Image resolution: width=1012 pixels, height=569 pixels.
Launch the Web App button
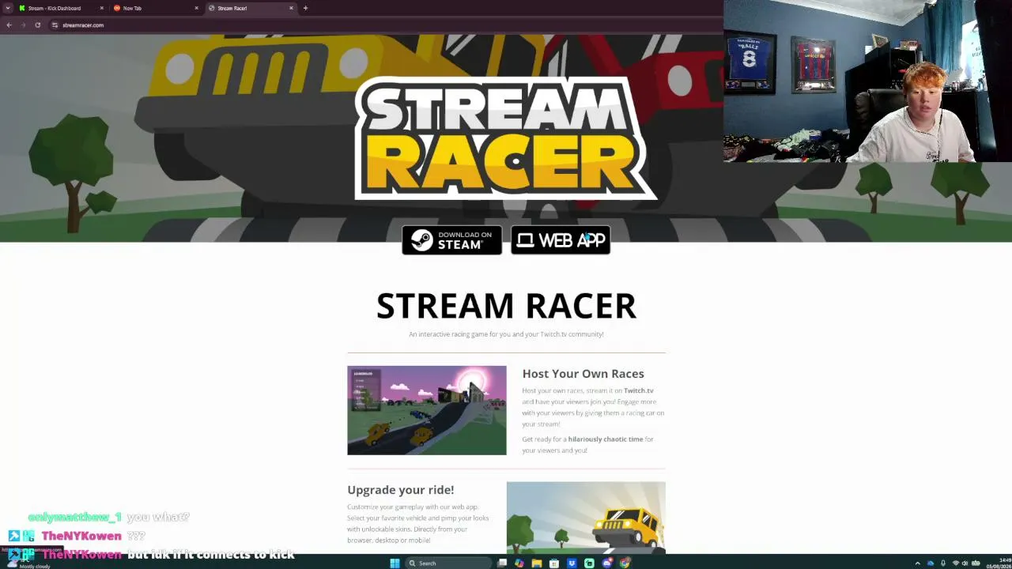pyautogui.click(x=561, y=240)
